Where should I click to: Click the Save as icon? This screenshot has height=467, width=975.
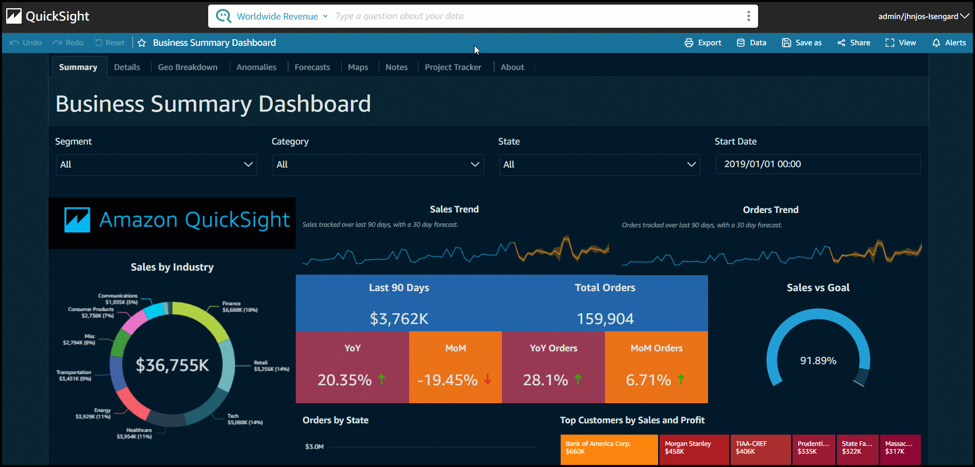pyautogui.click(x=786, y=43)
